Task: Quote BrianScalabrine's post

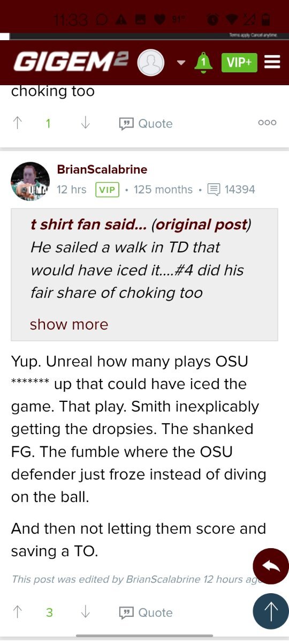Action: [x=146, y=612]
